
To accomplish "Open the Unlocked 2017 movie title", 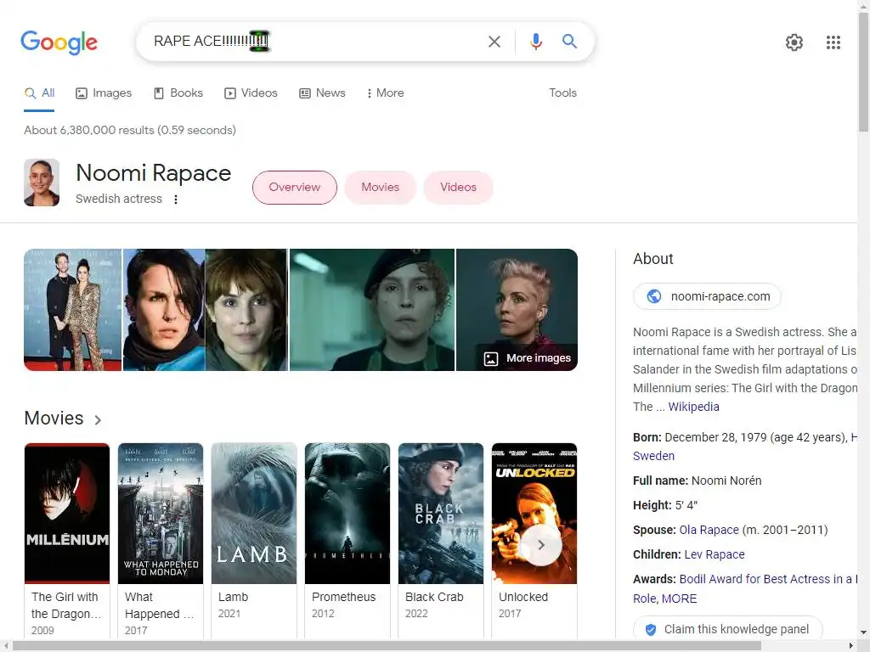I will (x=523, y=597).
